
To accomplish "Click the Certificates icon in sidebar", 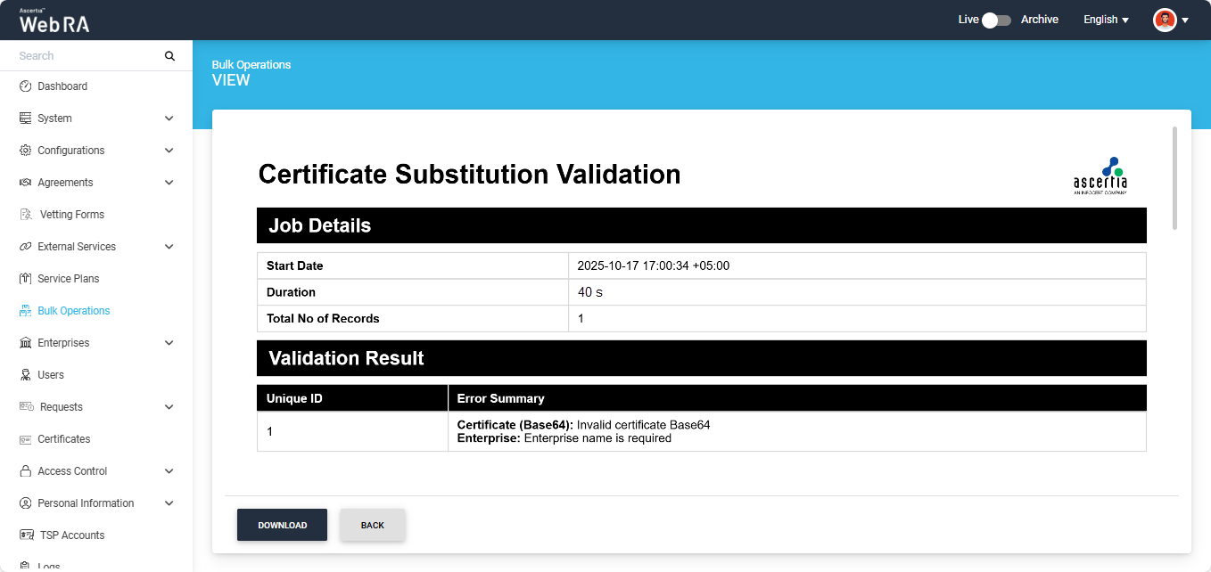I will (x=25, y=439).
